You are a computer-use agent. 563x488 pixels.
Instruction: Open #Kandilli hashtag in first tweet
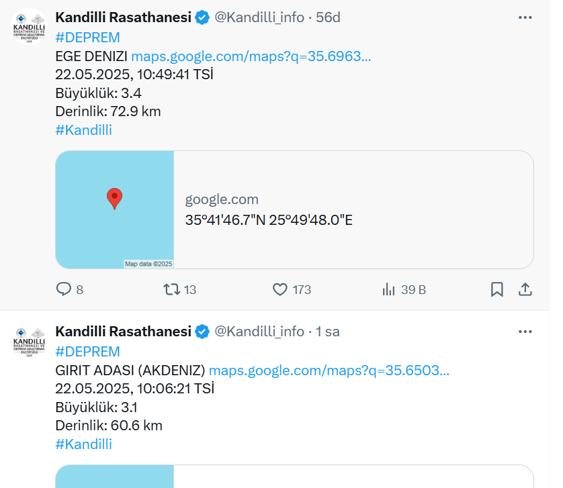83,130
